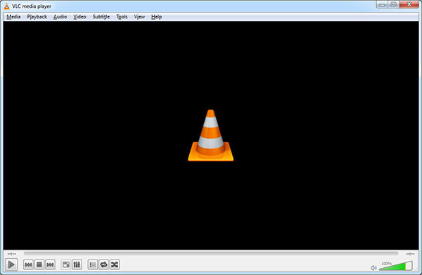422x275 pixels.
Task: Open extended settings equalizer icon
Action: click(77, 264)
